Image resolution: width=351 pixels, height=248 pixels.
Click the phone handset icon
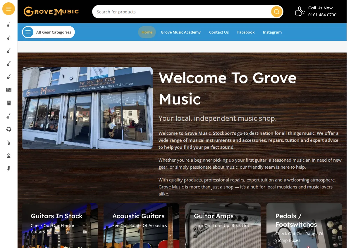tap(300, 11)
